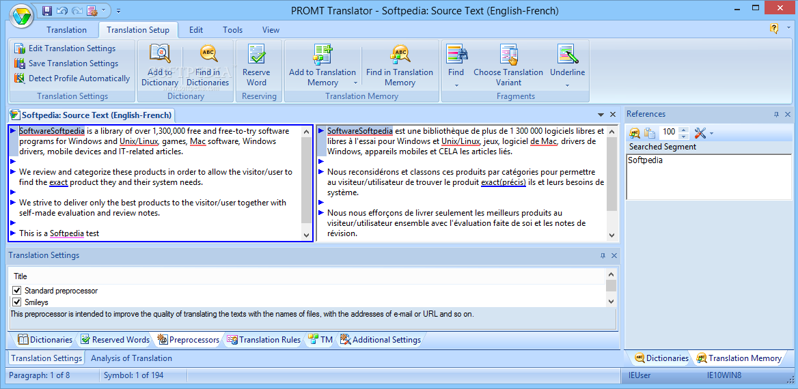Close the Translation Settings panel
The height and width of the screenshot is (389, 798).
pos(614,256)
